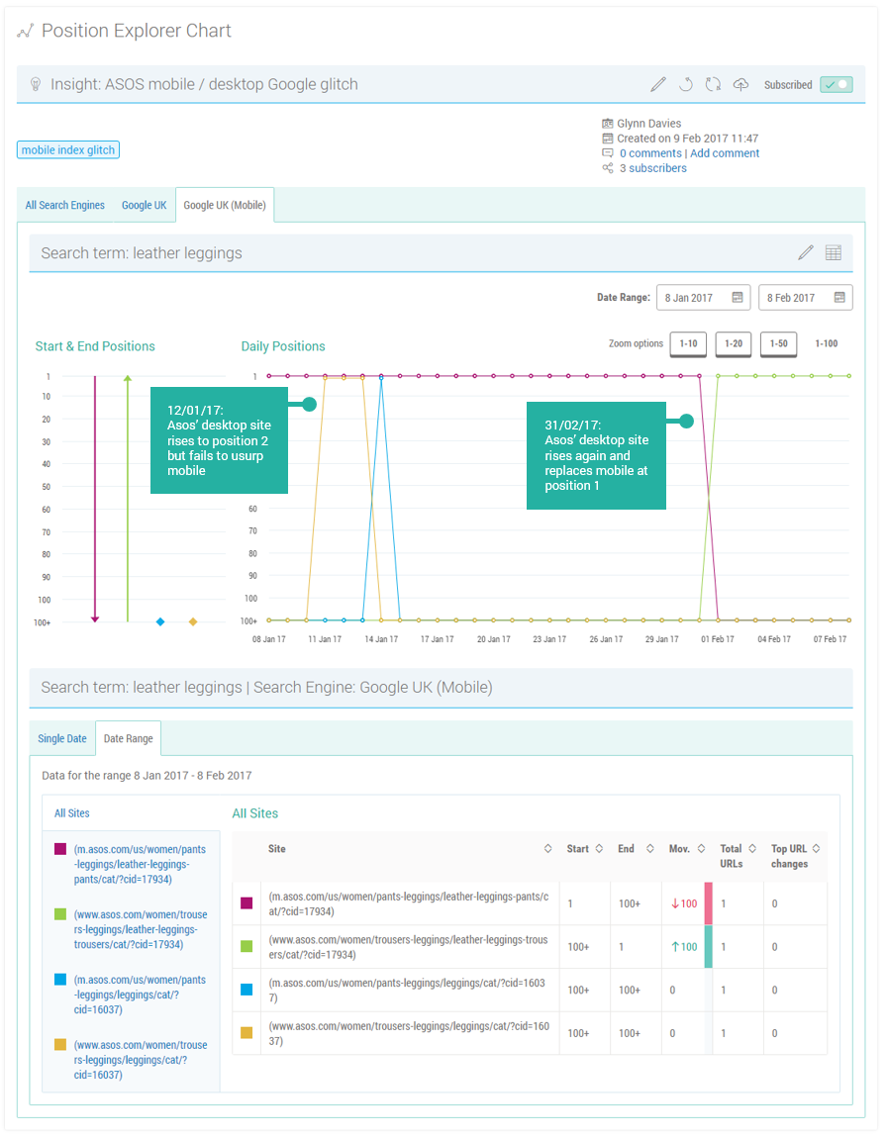Click the mobile index glitch tag
This screenshot has width=887, height=1139.
click(x=68, y=150)
